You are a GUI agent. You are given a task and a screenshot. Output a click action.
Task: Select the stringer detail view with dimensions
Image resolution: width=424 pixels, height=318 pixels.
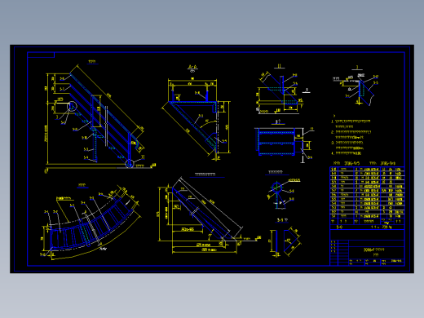click(210, 216)
